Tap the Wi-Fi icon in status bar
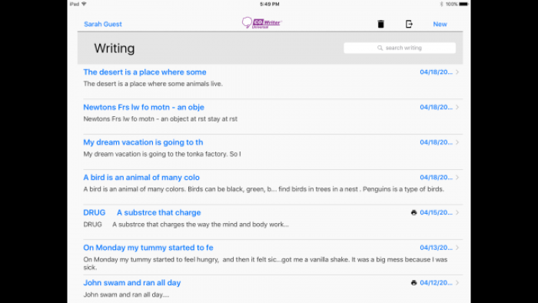 84,4
